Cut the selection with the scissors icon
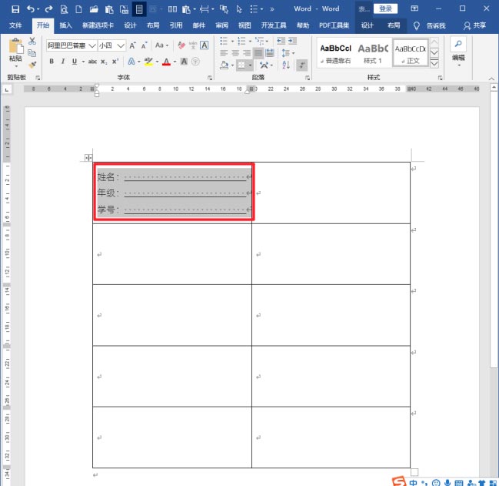This screenshot has height=486, width=499. (x=32, y=41)
